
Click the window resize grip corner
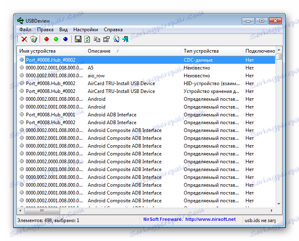point(280,222)
